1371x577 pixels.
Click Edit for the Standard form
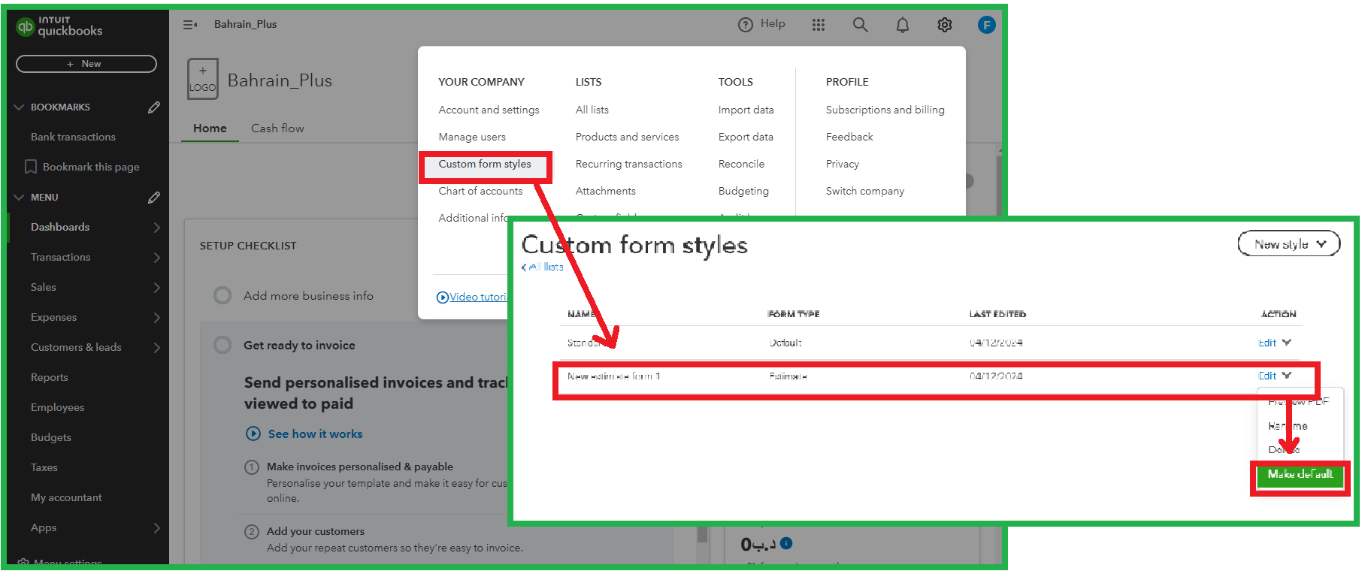1267,343
